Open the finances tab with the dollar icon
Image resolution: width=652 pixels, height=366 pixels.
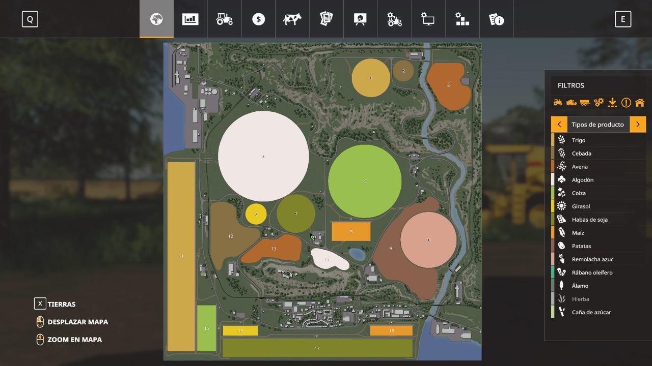(x=258, y=19)
